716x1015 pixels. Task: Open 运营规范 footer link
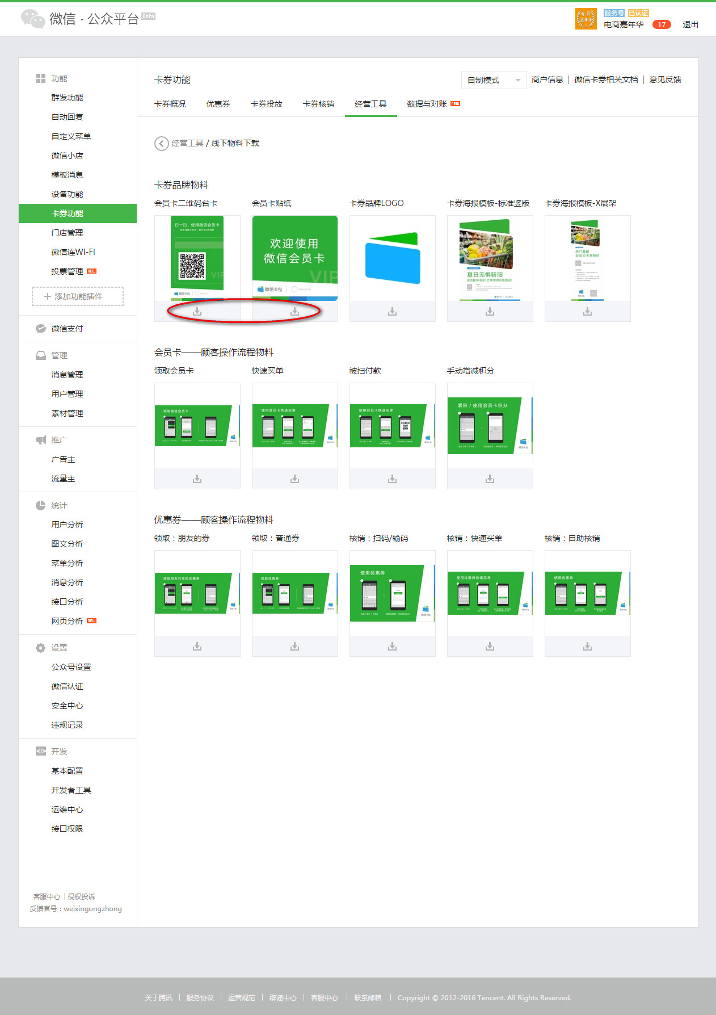pos(242,998)
